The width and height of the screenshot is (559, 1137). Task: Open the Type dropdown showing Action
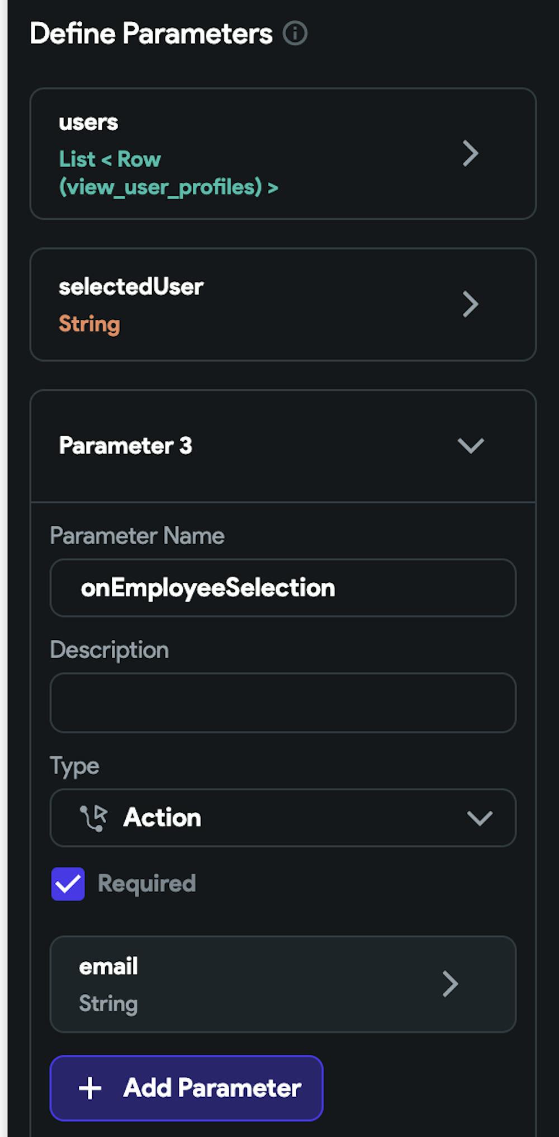coord(283,818)
